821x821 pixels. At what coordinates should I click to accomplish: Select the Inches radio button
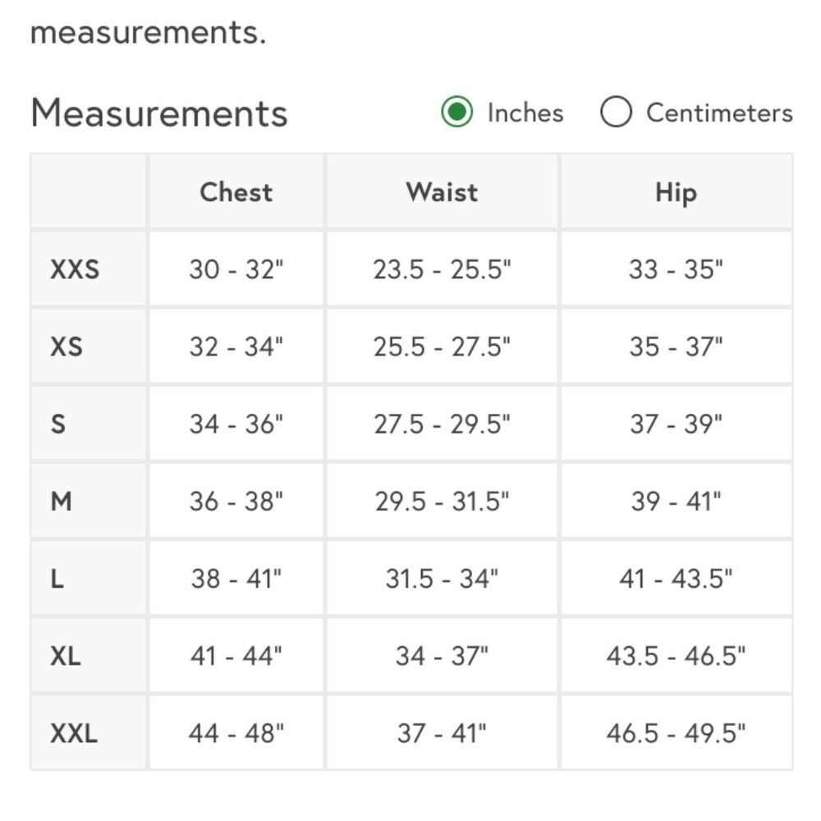(x=456, y=112)
